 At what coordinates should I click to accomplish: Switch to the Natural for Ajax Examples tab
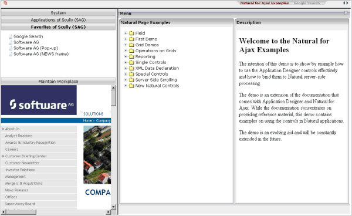(x=264, y=3)
